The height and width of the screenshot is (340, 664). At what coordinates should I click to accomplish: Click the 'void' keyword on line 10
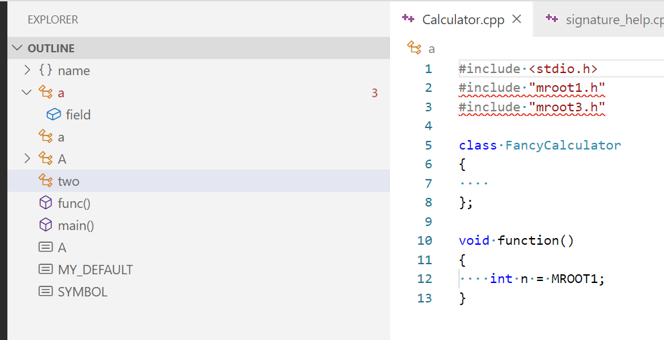[474, 241]
